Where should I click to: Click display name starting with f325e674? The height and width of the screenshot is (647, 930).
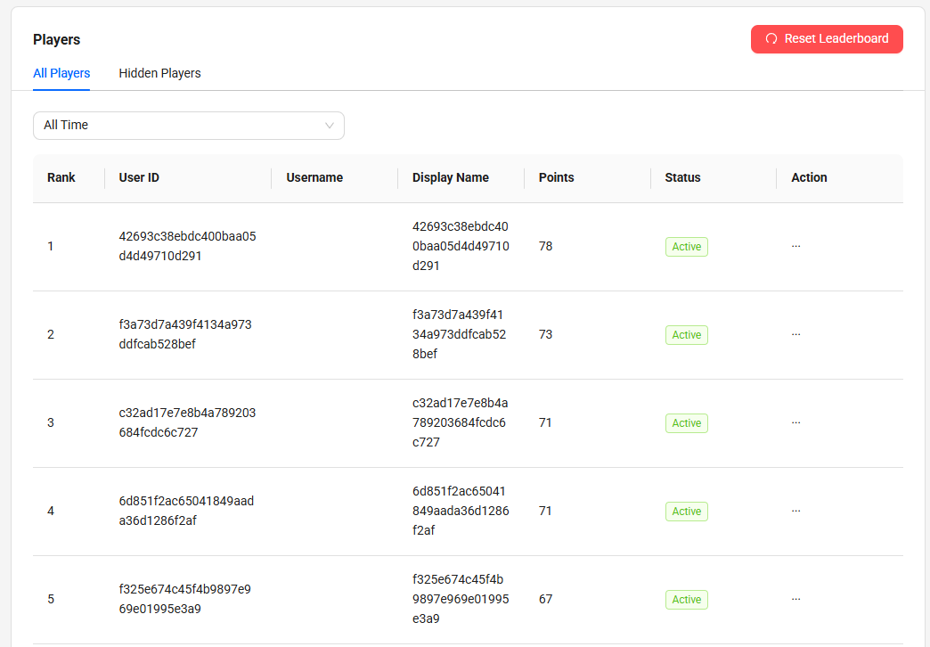(x=461, y=600)
